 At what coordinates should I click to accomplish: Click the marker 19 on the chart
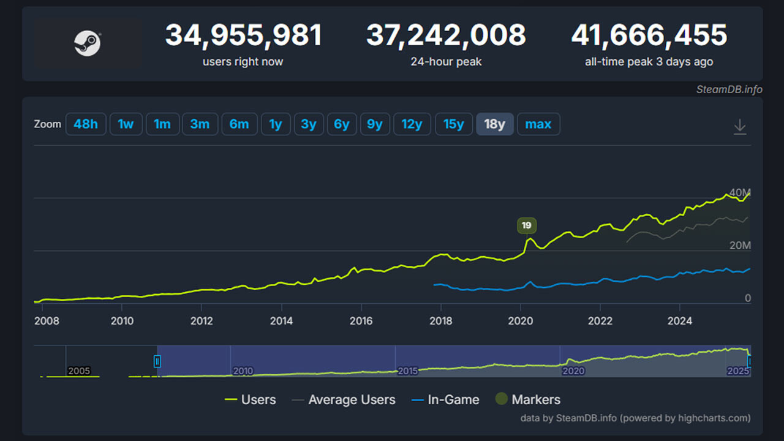pos(526,225)
